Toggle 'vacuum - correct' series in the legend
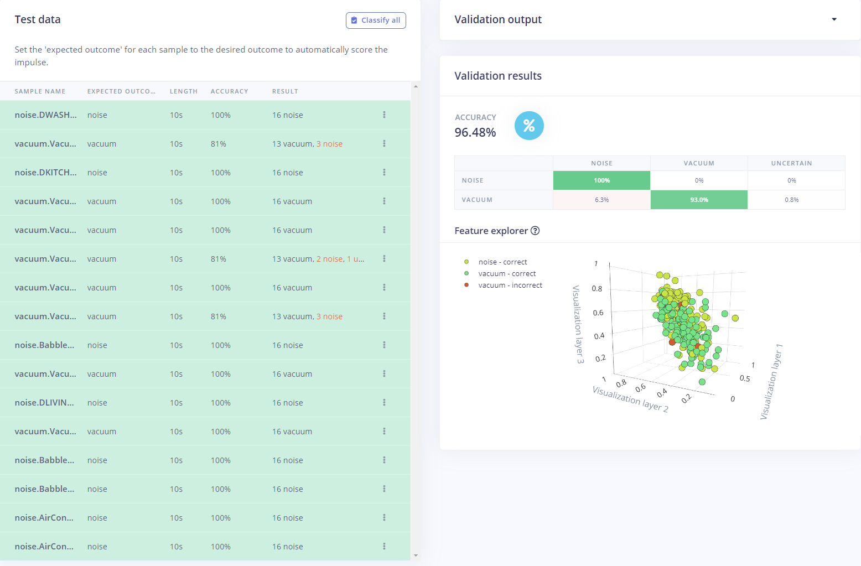Screen dimensions: 861x566 [507, 274]
